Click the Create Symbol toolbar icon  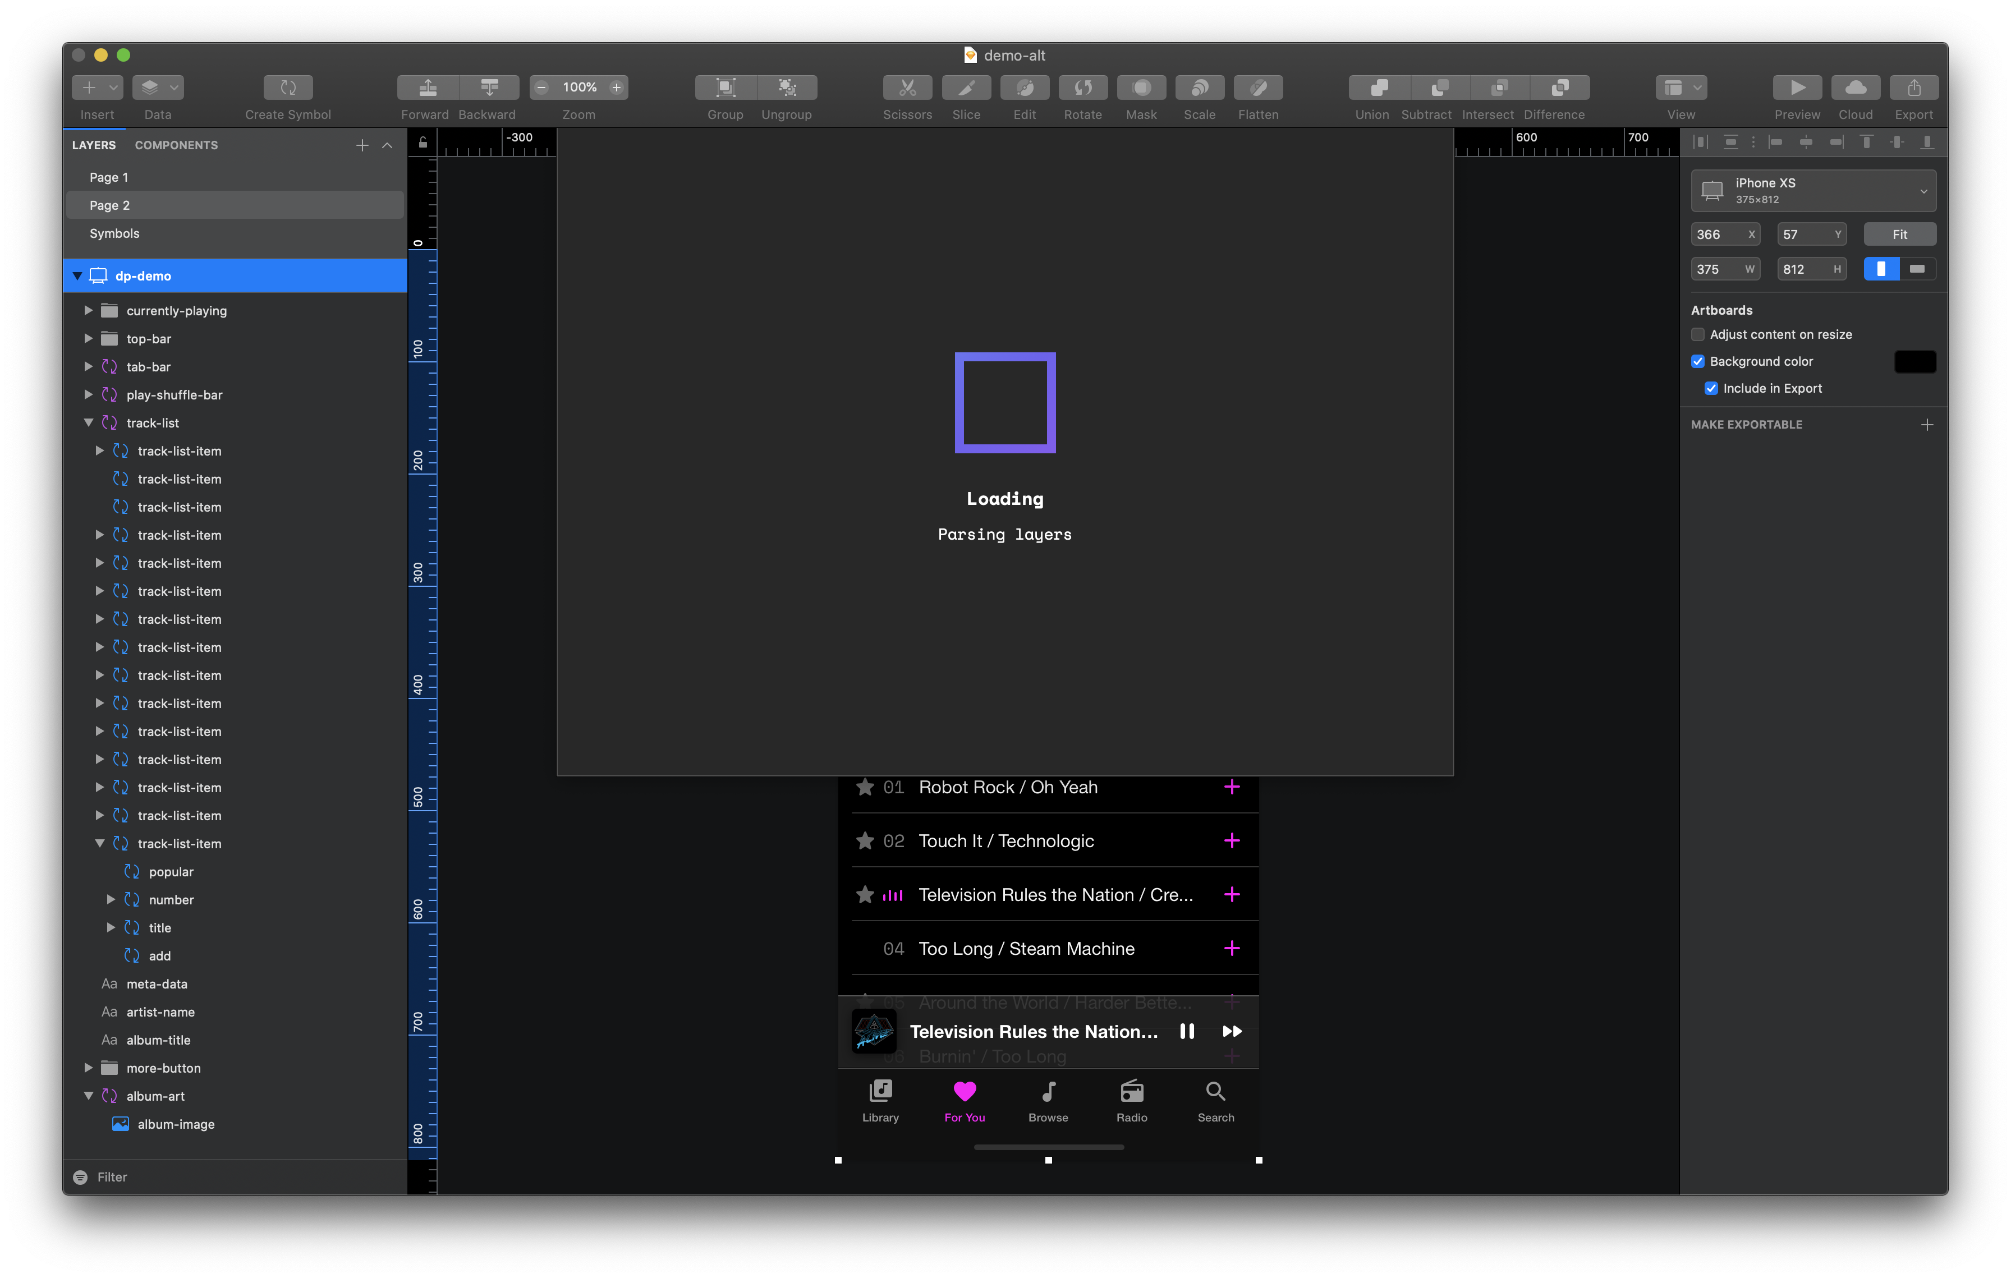287,87
